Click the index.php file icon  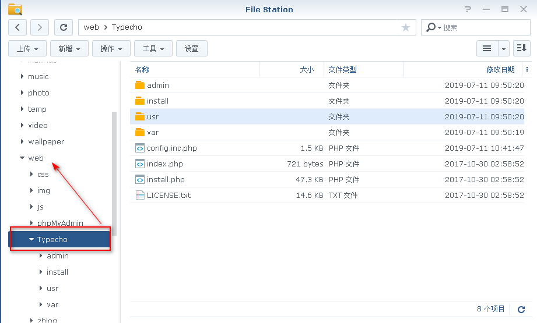click(140, 164)
